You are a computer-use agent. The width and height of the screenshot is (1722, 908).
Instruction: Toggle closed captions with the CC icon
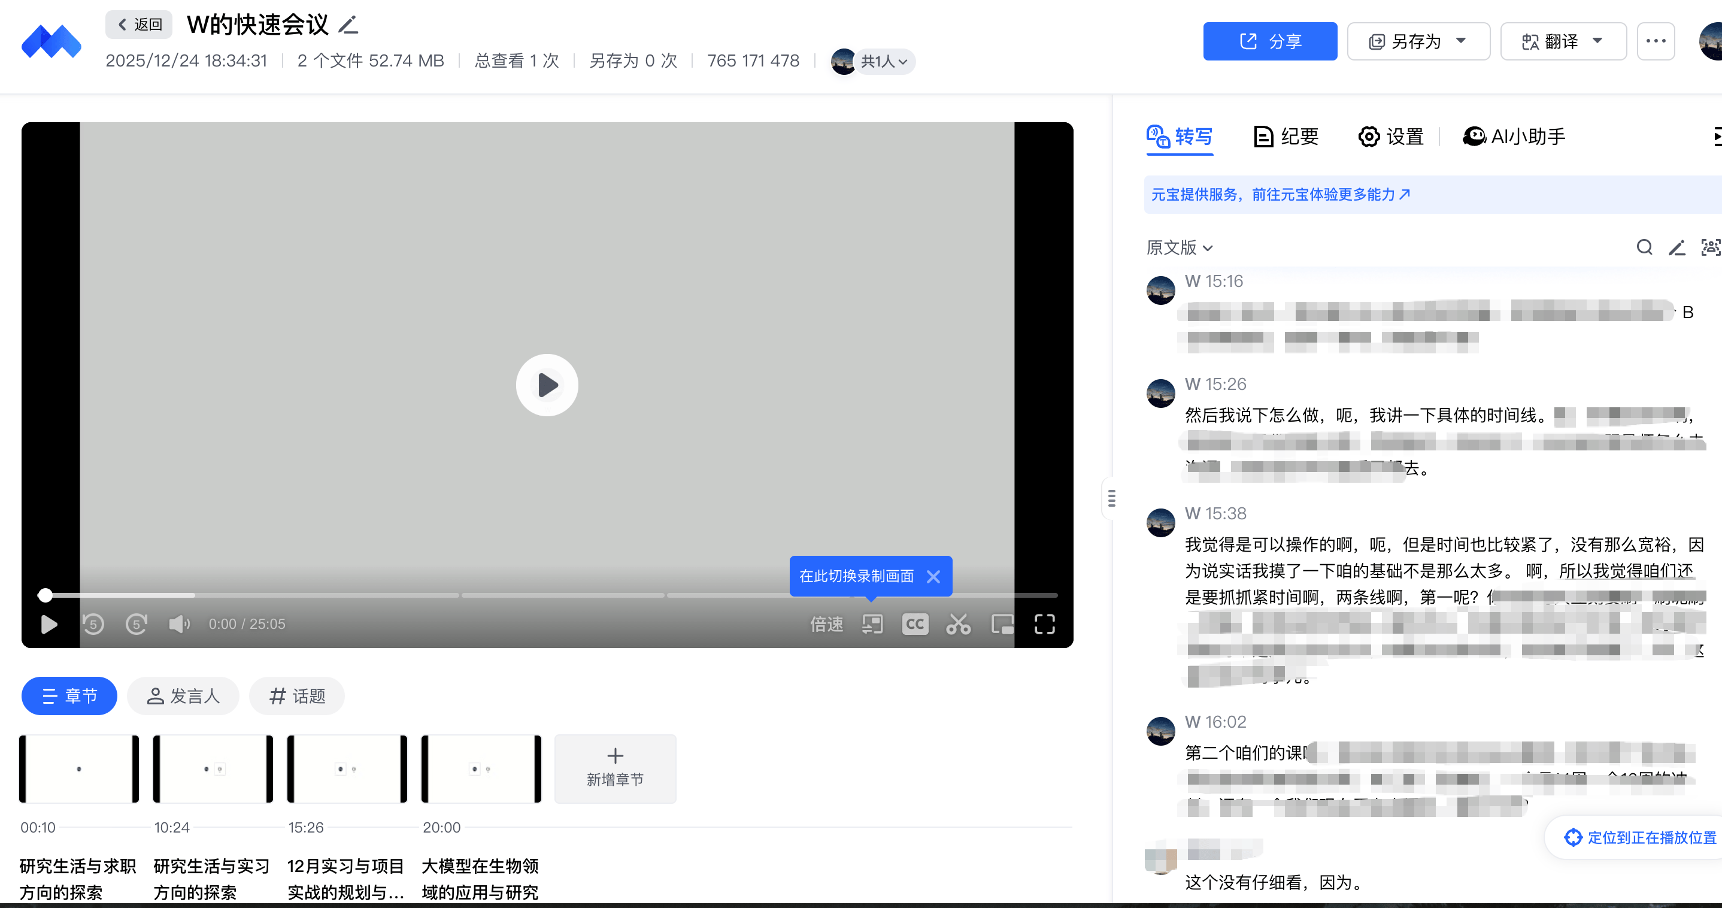915,624
